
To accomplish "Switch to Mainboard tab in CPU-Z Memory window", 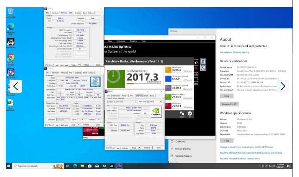I will click(56, 13).
